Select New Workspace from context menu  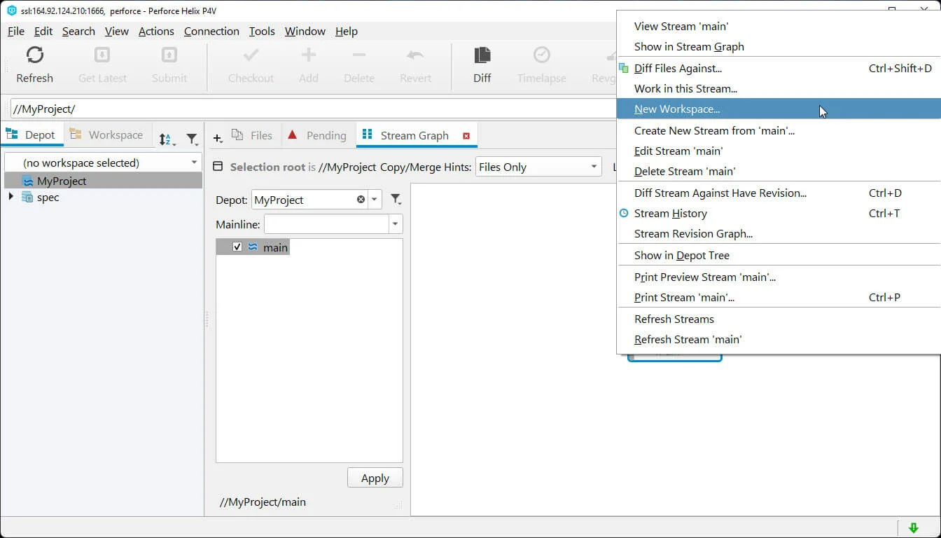click(676, 109)
